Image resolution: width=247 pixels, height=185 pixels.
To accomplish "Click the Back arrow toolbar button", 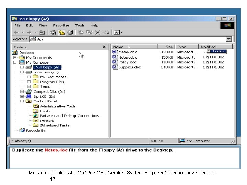I will tap(16, 33).
